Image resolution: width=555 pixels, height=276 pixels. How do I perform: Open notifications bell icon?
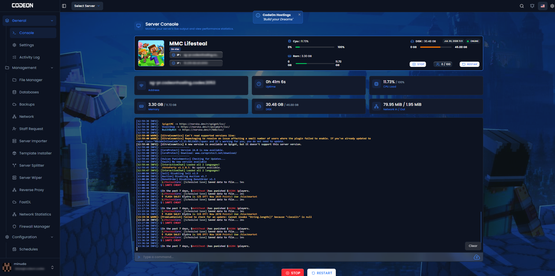coord(532,6)
